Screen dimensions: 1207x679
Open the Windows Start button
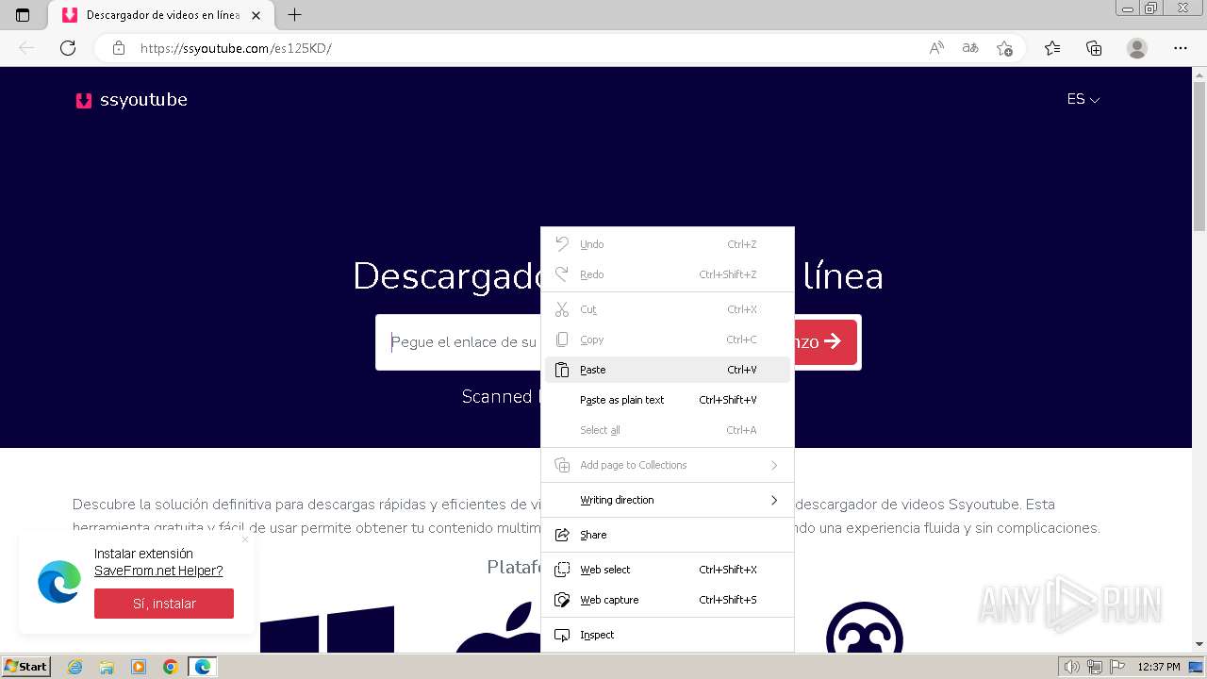[x=26, y=667]
